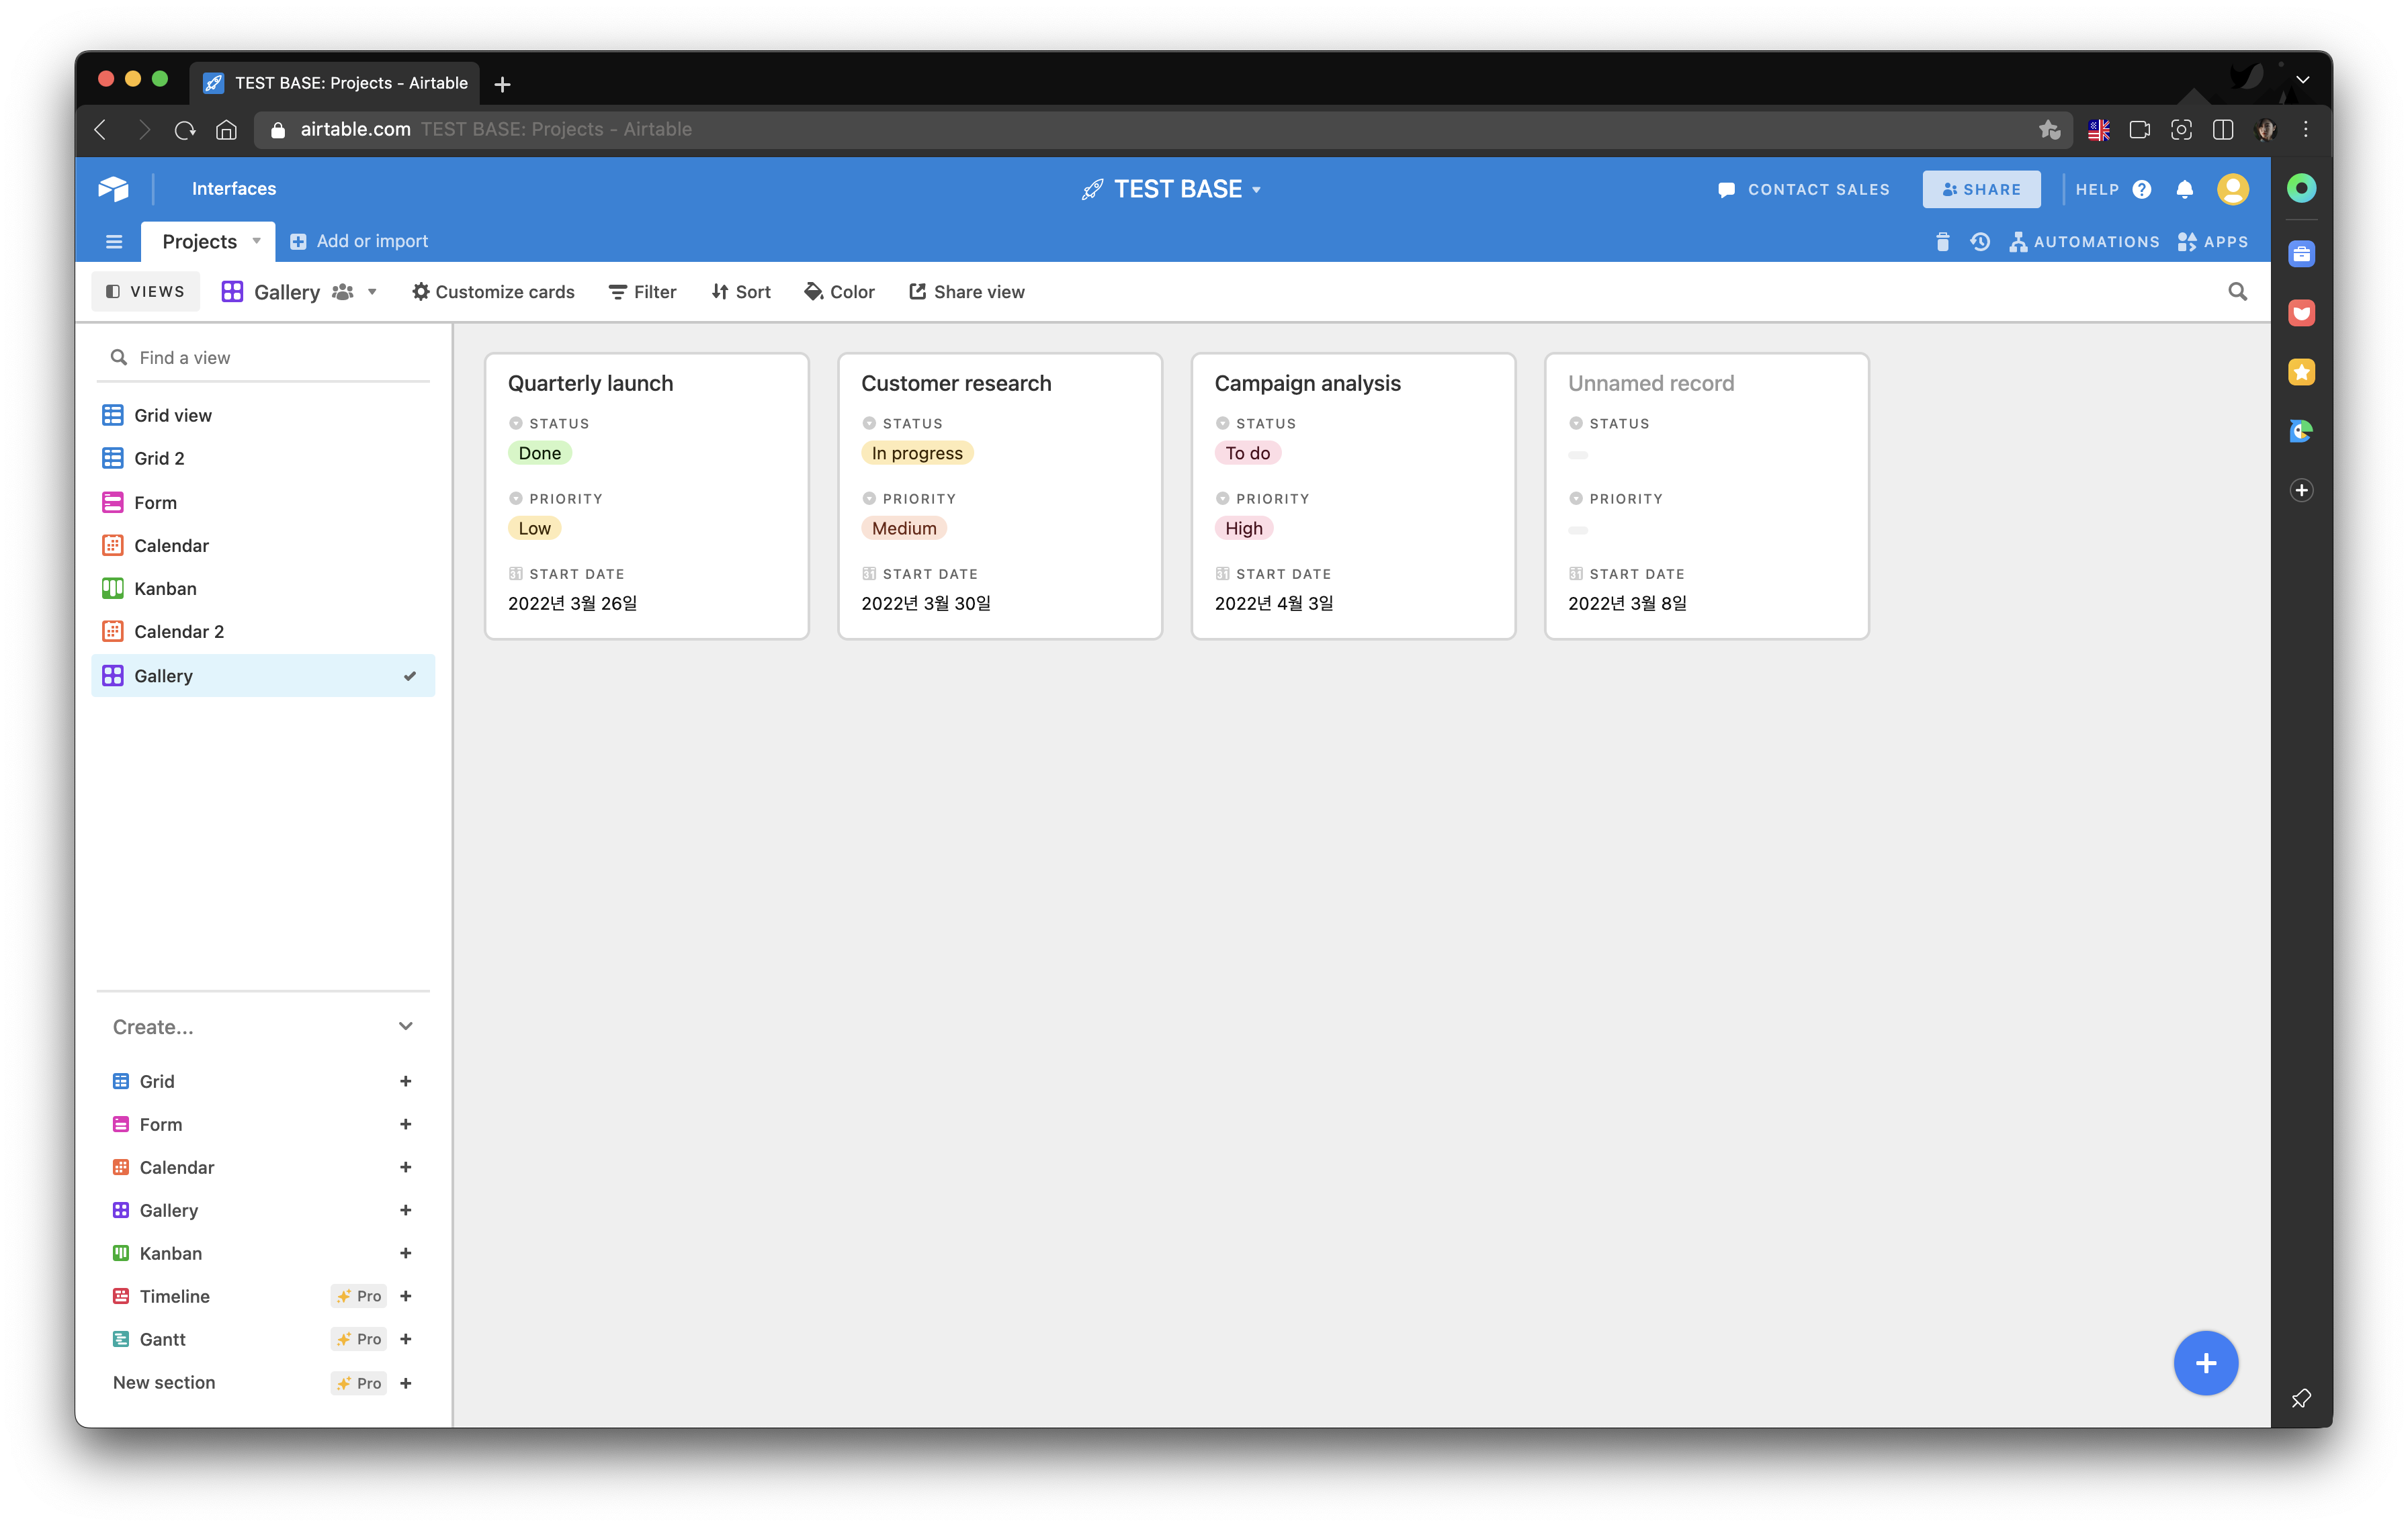This screenshot has width=2408, height=1527.
Task: Open the hamburger tables list icon
Action: point(114,242)
